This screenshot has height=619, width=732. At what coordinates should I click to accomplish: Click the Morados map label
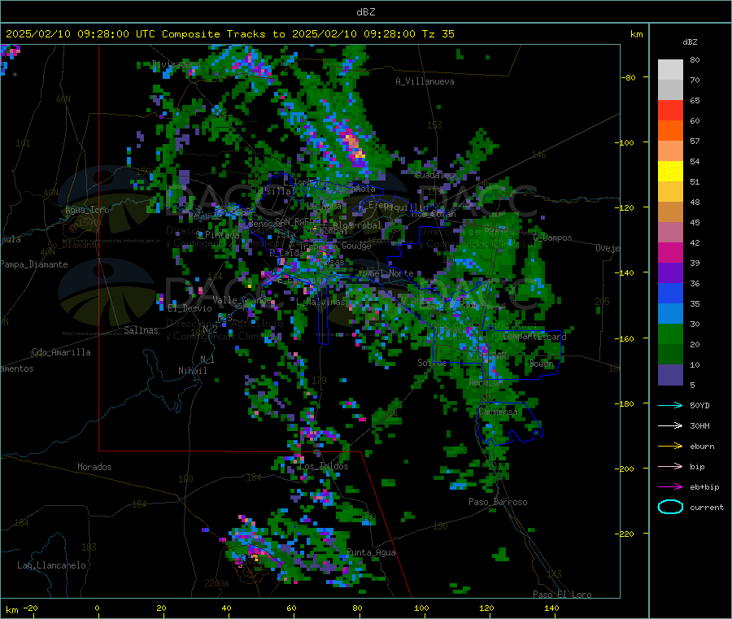94,467
